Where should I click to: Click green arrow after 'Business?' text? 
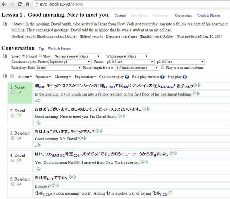click(54, 185)
